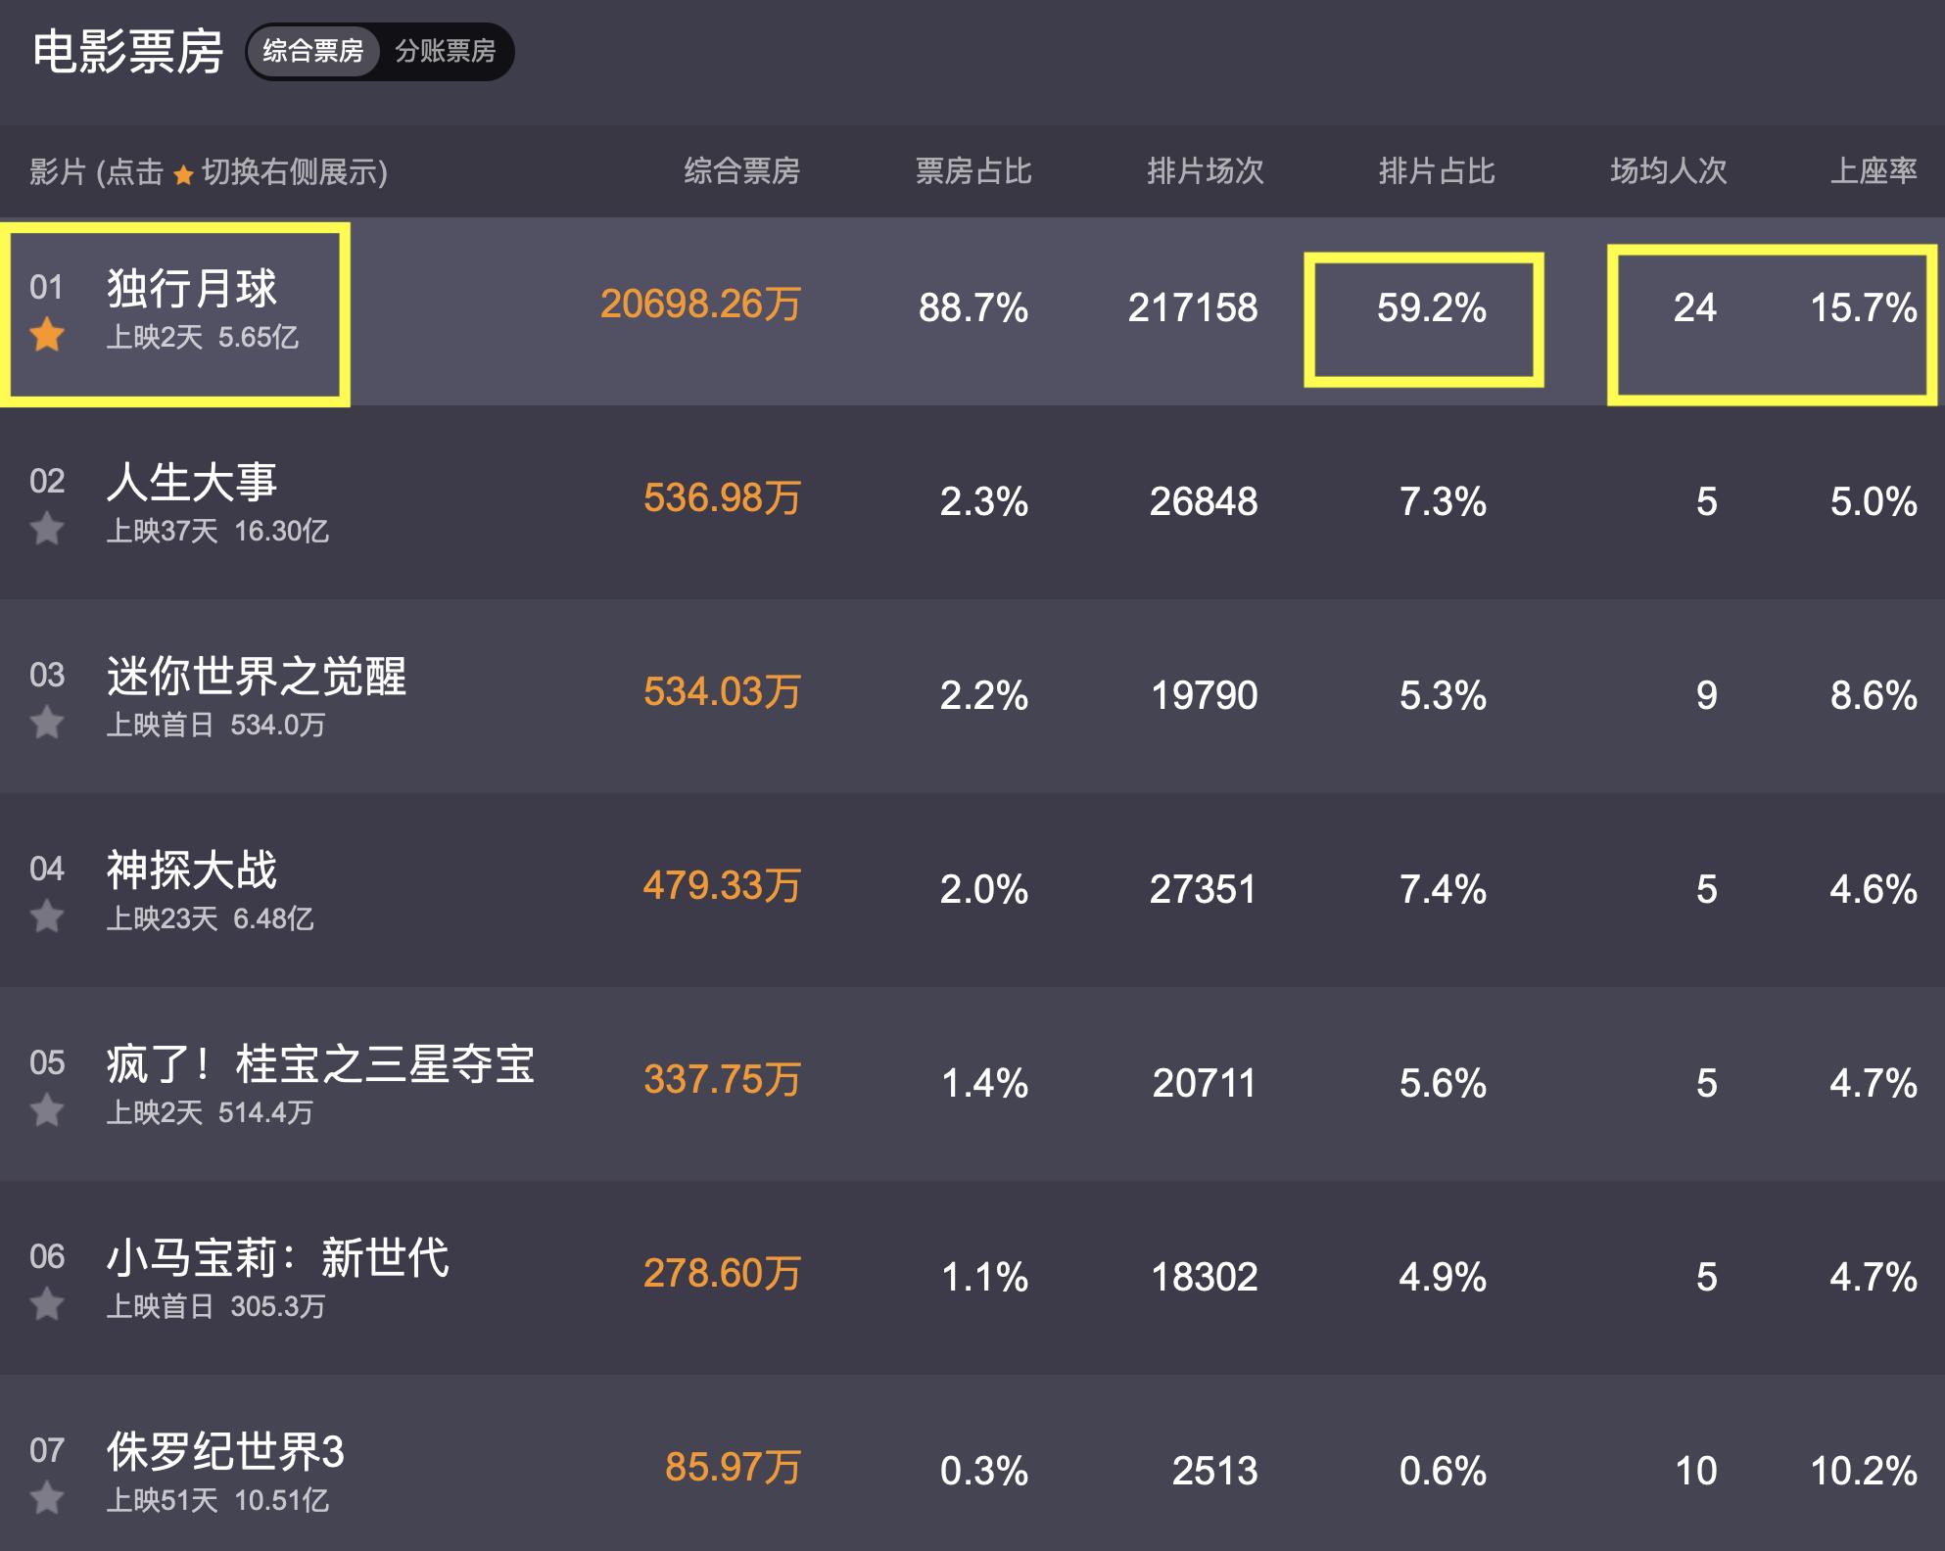Viewport: 1945px width, 1551px height.
Task: Click the 票房占比 column header
Action: [972, 171]
